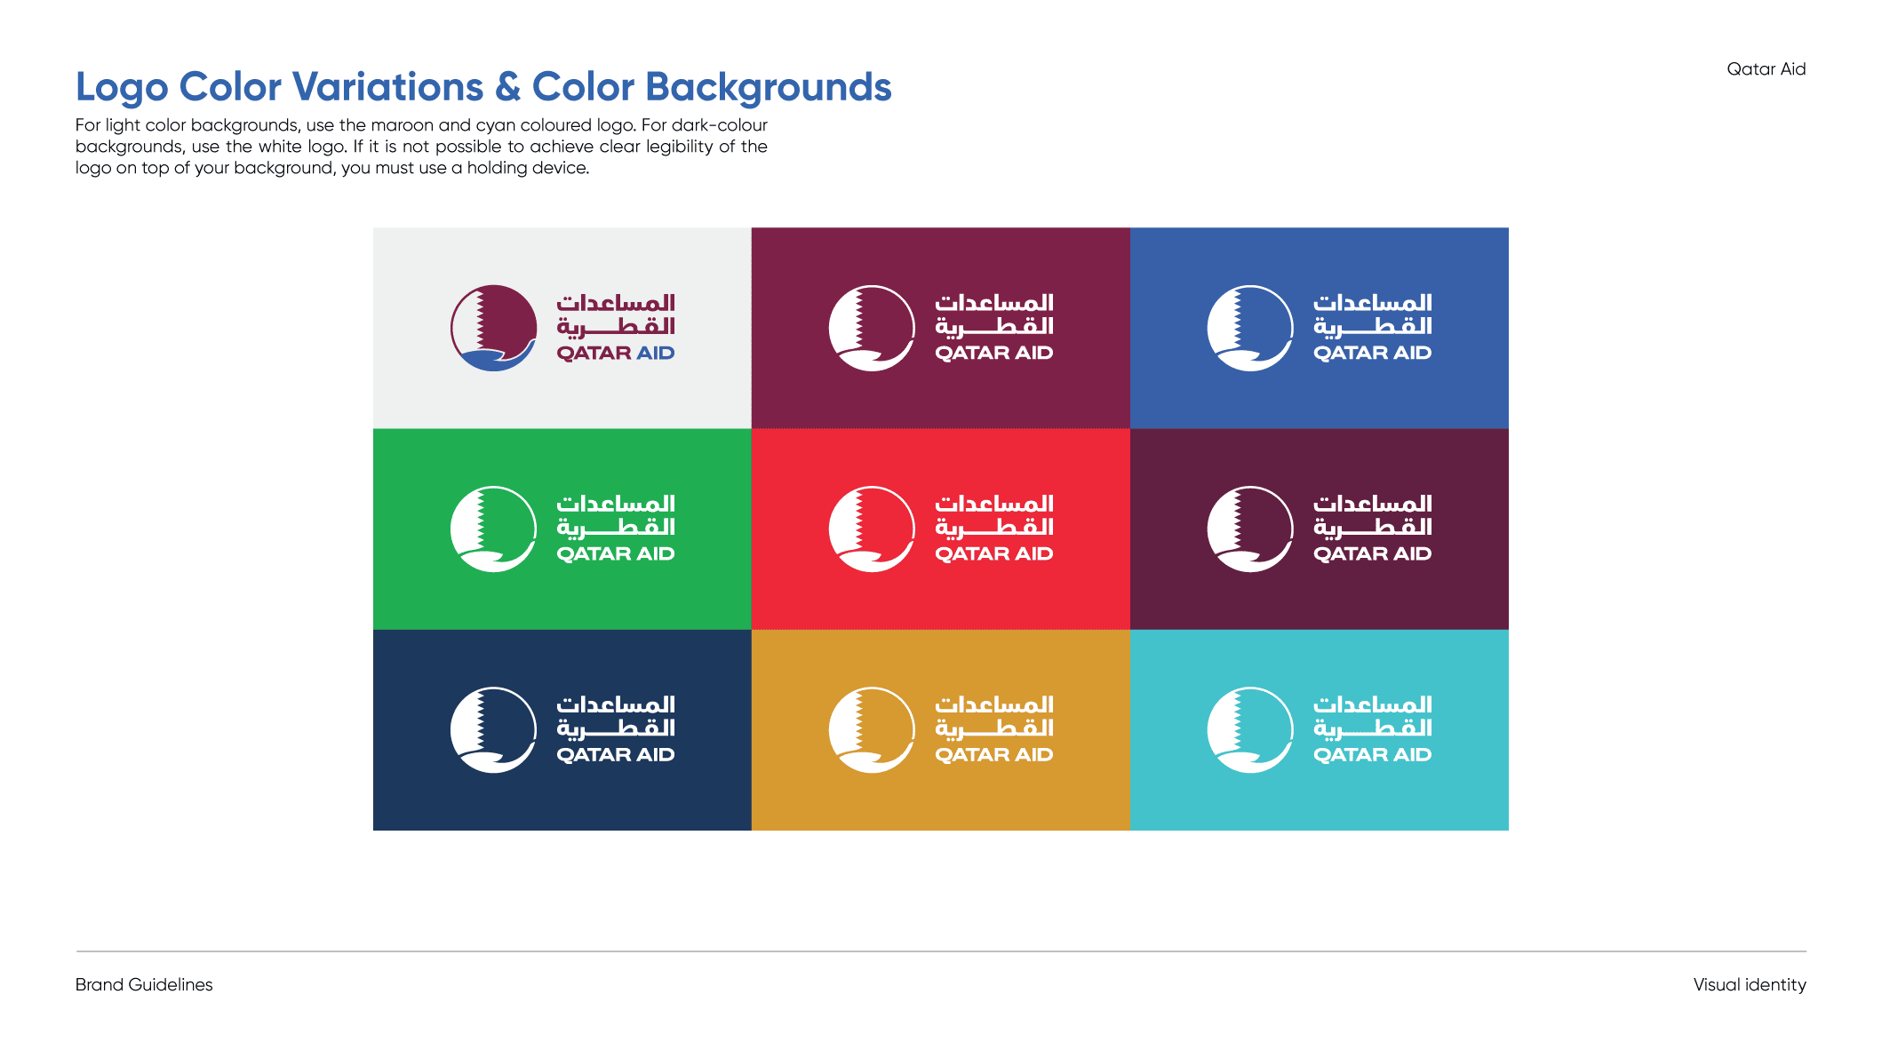Click the maroon and blue Qatar Aid emblem
Viewport: 1882px width, 1058px height.
click(x=493, y=328)
